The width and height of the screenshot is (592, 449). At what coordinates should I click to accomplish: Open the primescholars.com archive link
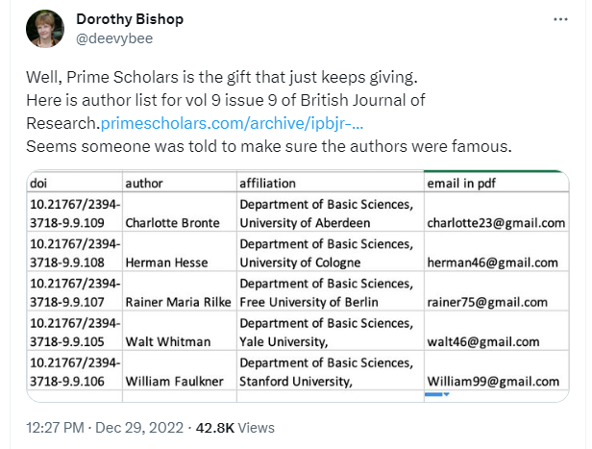coord(245,123)
